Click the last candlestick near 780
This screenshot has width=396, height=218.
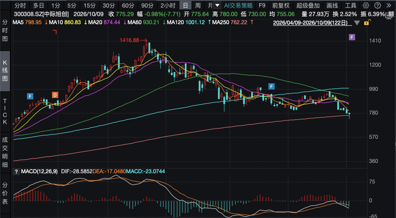tap(349, 115)
